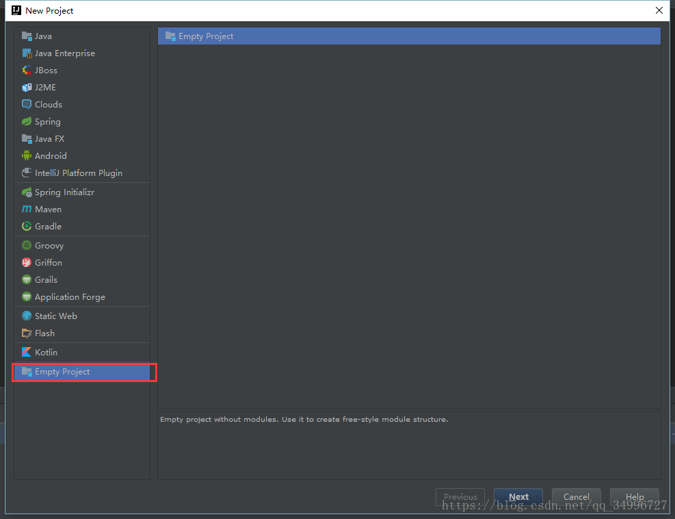Click the Spring Initializr icon

(27, 192)
